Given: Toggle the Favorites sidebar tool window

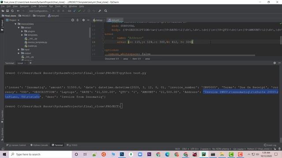Looking at the screenshot, I should pos(2,116).
